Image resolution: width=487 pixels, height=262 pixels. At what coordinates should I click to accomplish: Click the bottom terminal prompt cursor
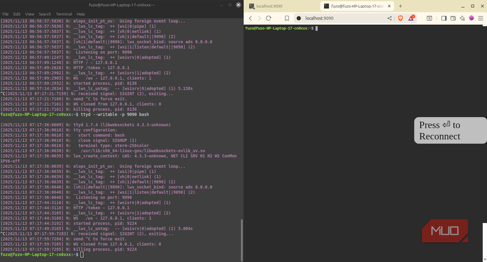(82, 254)
